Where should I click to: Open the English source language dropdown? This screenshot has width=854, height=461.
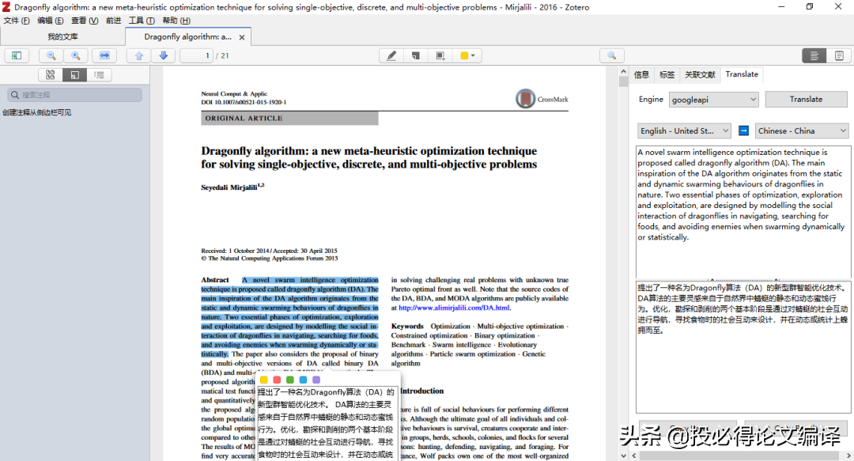pyautogui.click(x=684, y=130)
